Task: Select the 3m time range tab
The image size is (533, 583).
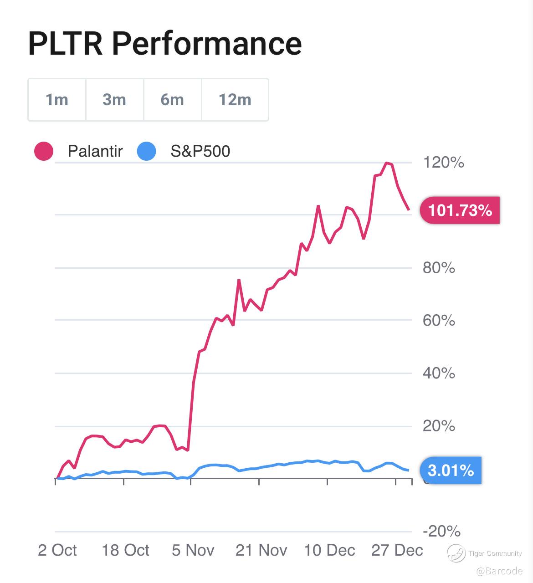Action: tap(115, 100)
